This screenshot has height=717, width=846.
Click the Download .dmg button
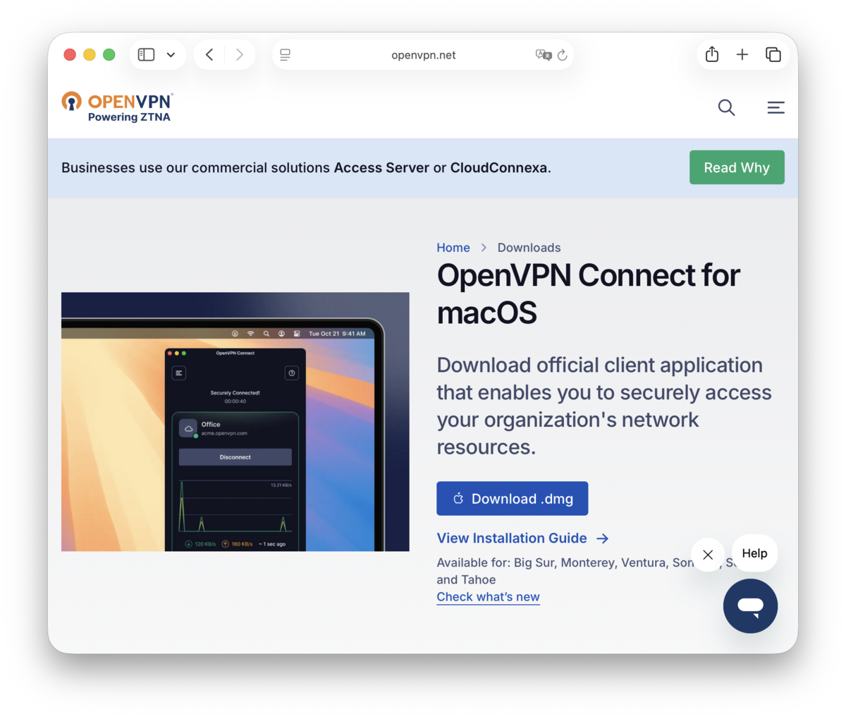click(513, 498)
